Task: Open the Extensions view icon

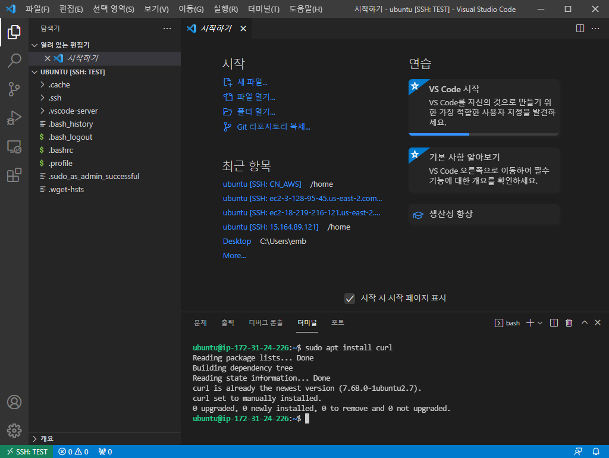Action: pos(14,175)
